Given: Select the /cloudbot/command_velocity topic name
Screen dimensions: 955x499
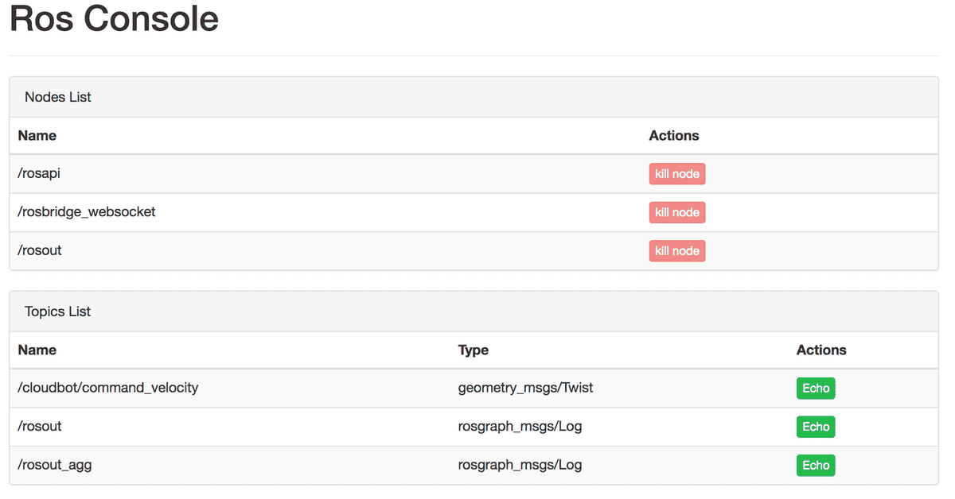Looking at the screenshot, I should pos(108,388).
